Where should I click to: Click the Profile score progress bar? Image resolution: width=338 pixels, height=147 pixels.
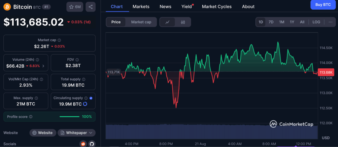click(x=69, y=117)
